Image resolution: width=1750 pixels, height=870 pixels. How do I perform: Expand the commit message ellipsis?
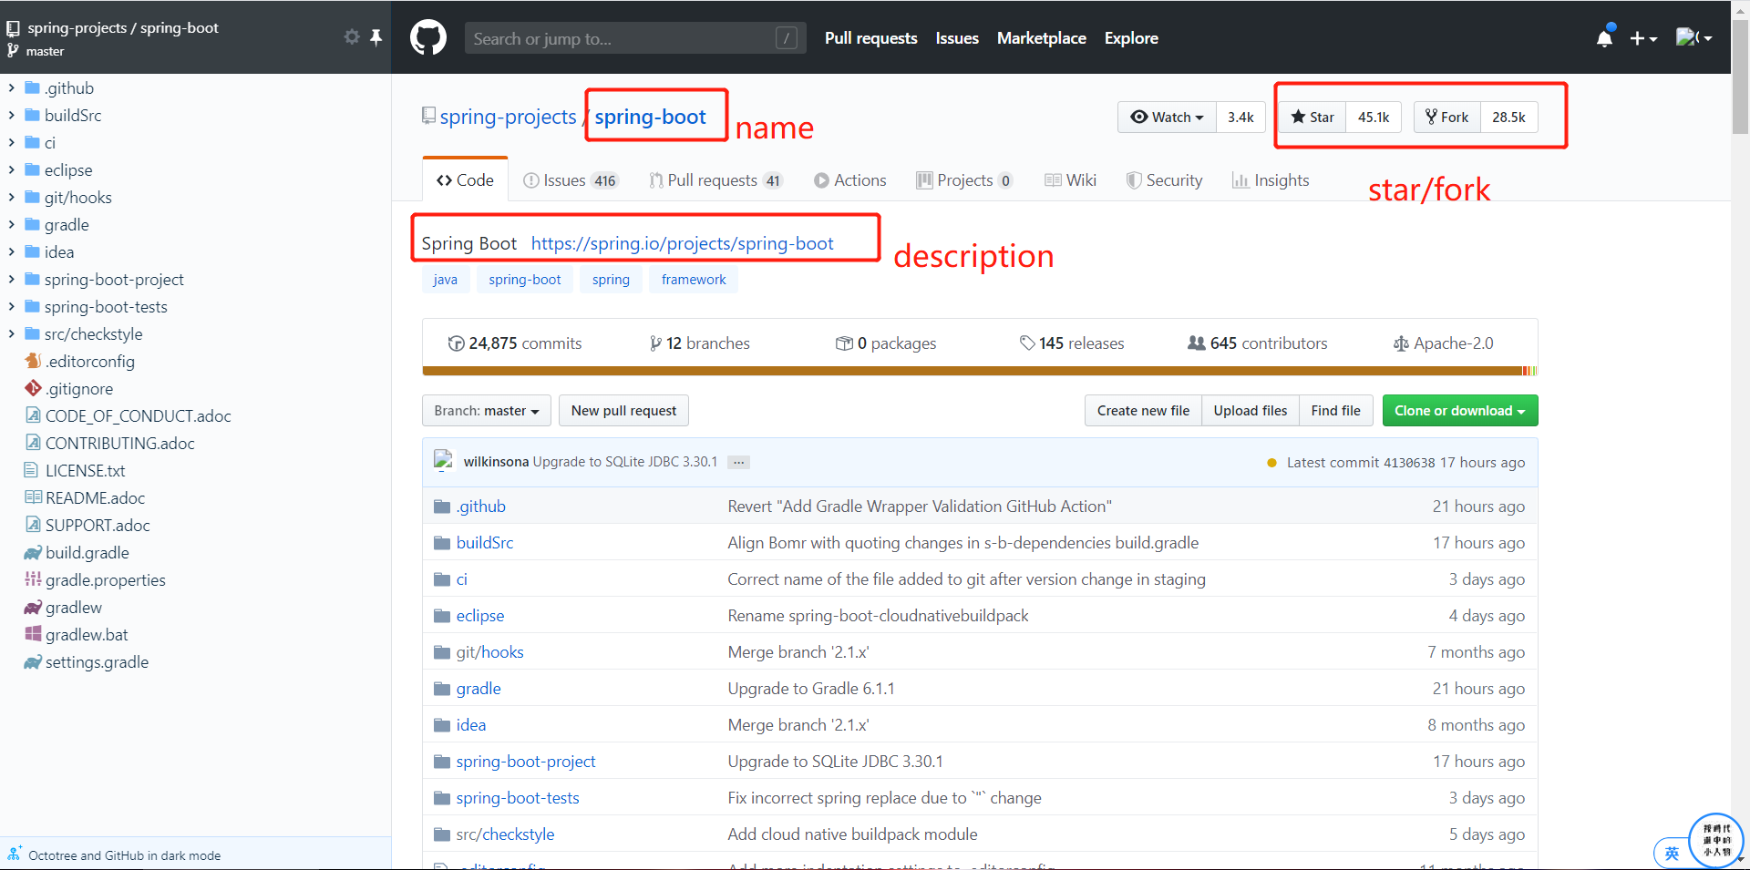point(739,462)
